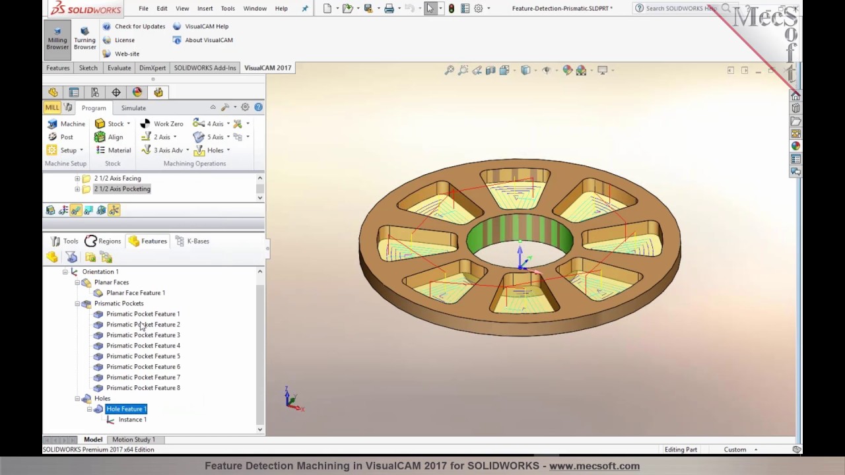
Task: Click the Machine setup icon
Action: point(66,124)
